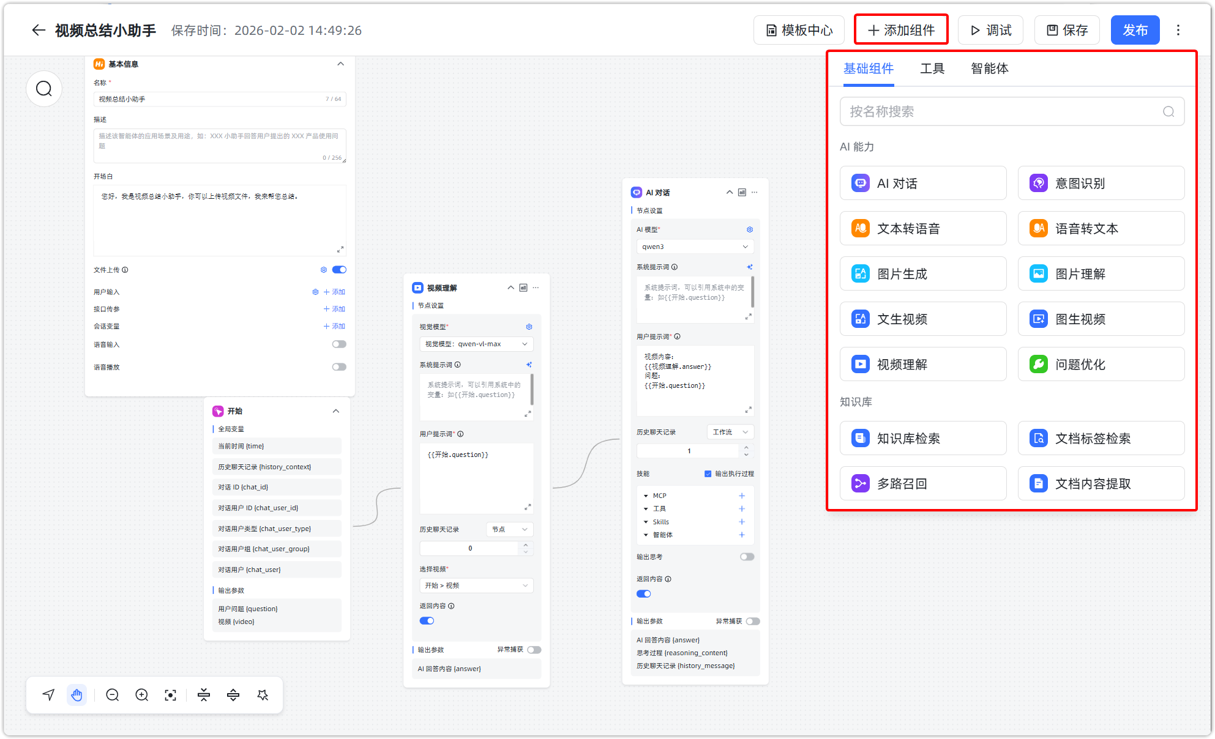The image size is (1215, 739).
Task: Switch to the 智能体 tab
Action: (x=989, y=69)
